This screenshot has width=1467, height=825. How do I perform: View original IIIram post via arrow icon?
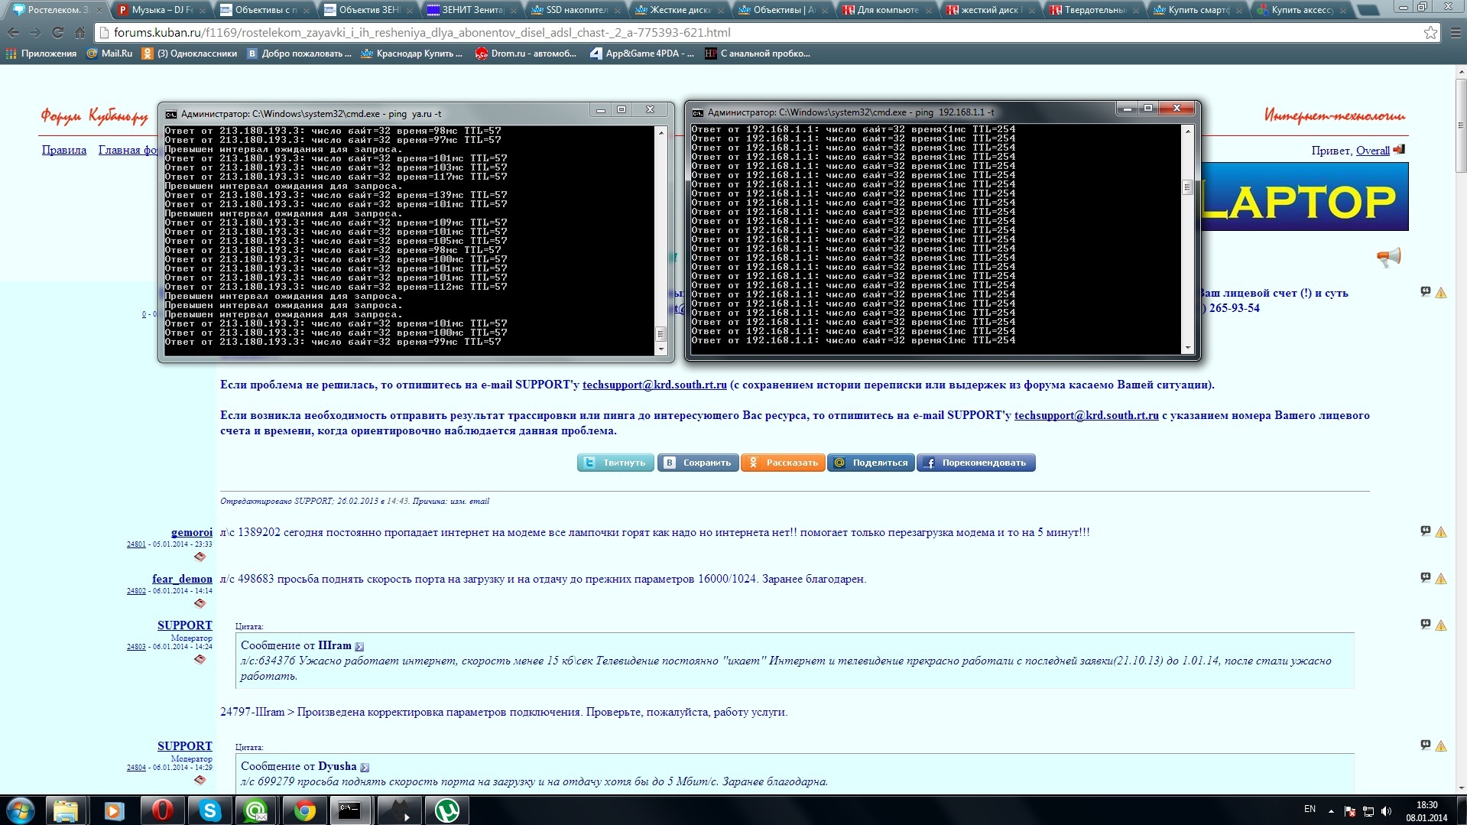(x=359, y=646)
